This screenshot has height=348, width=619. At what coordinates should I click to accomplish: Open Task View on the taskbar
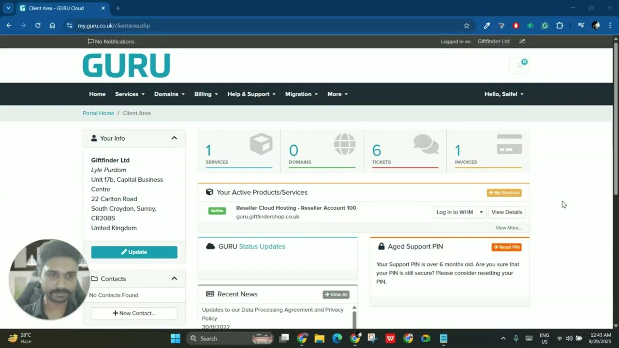pyautogui.click(x=284, y=338)
